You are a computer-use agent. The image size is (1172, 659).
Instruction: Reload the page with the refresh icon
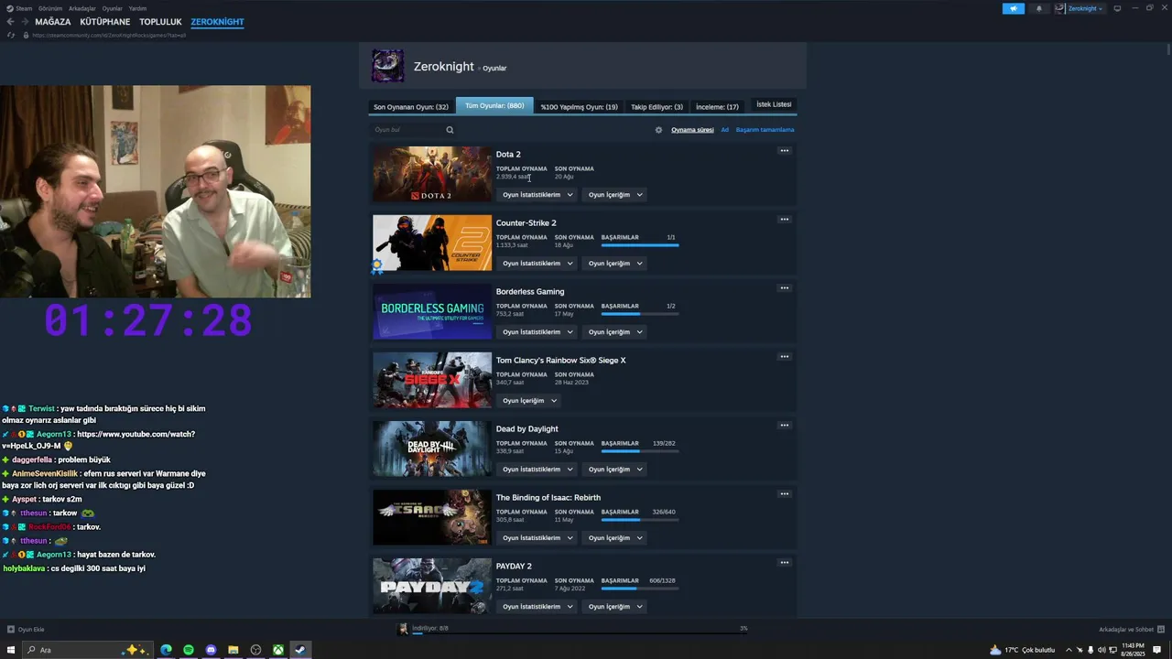point(11,35)
